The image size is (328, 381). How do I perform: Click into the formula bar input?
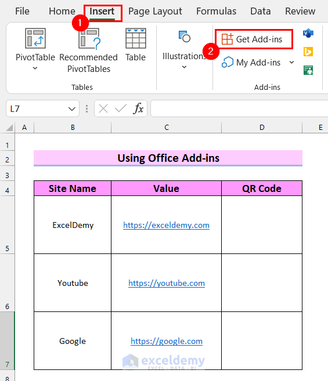tap(239, 108)
